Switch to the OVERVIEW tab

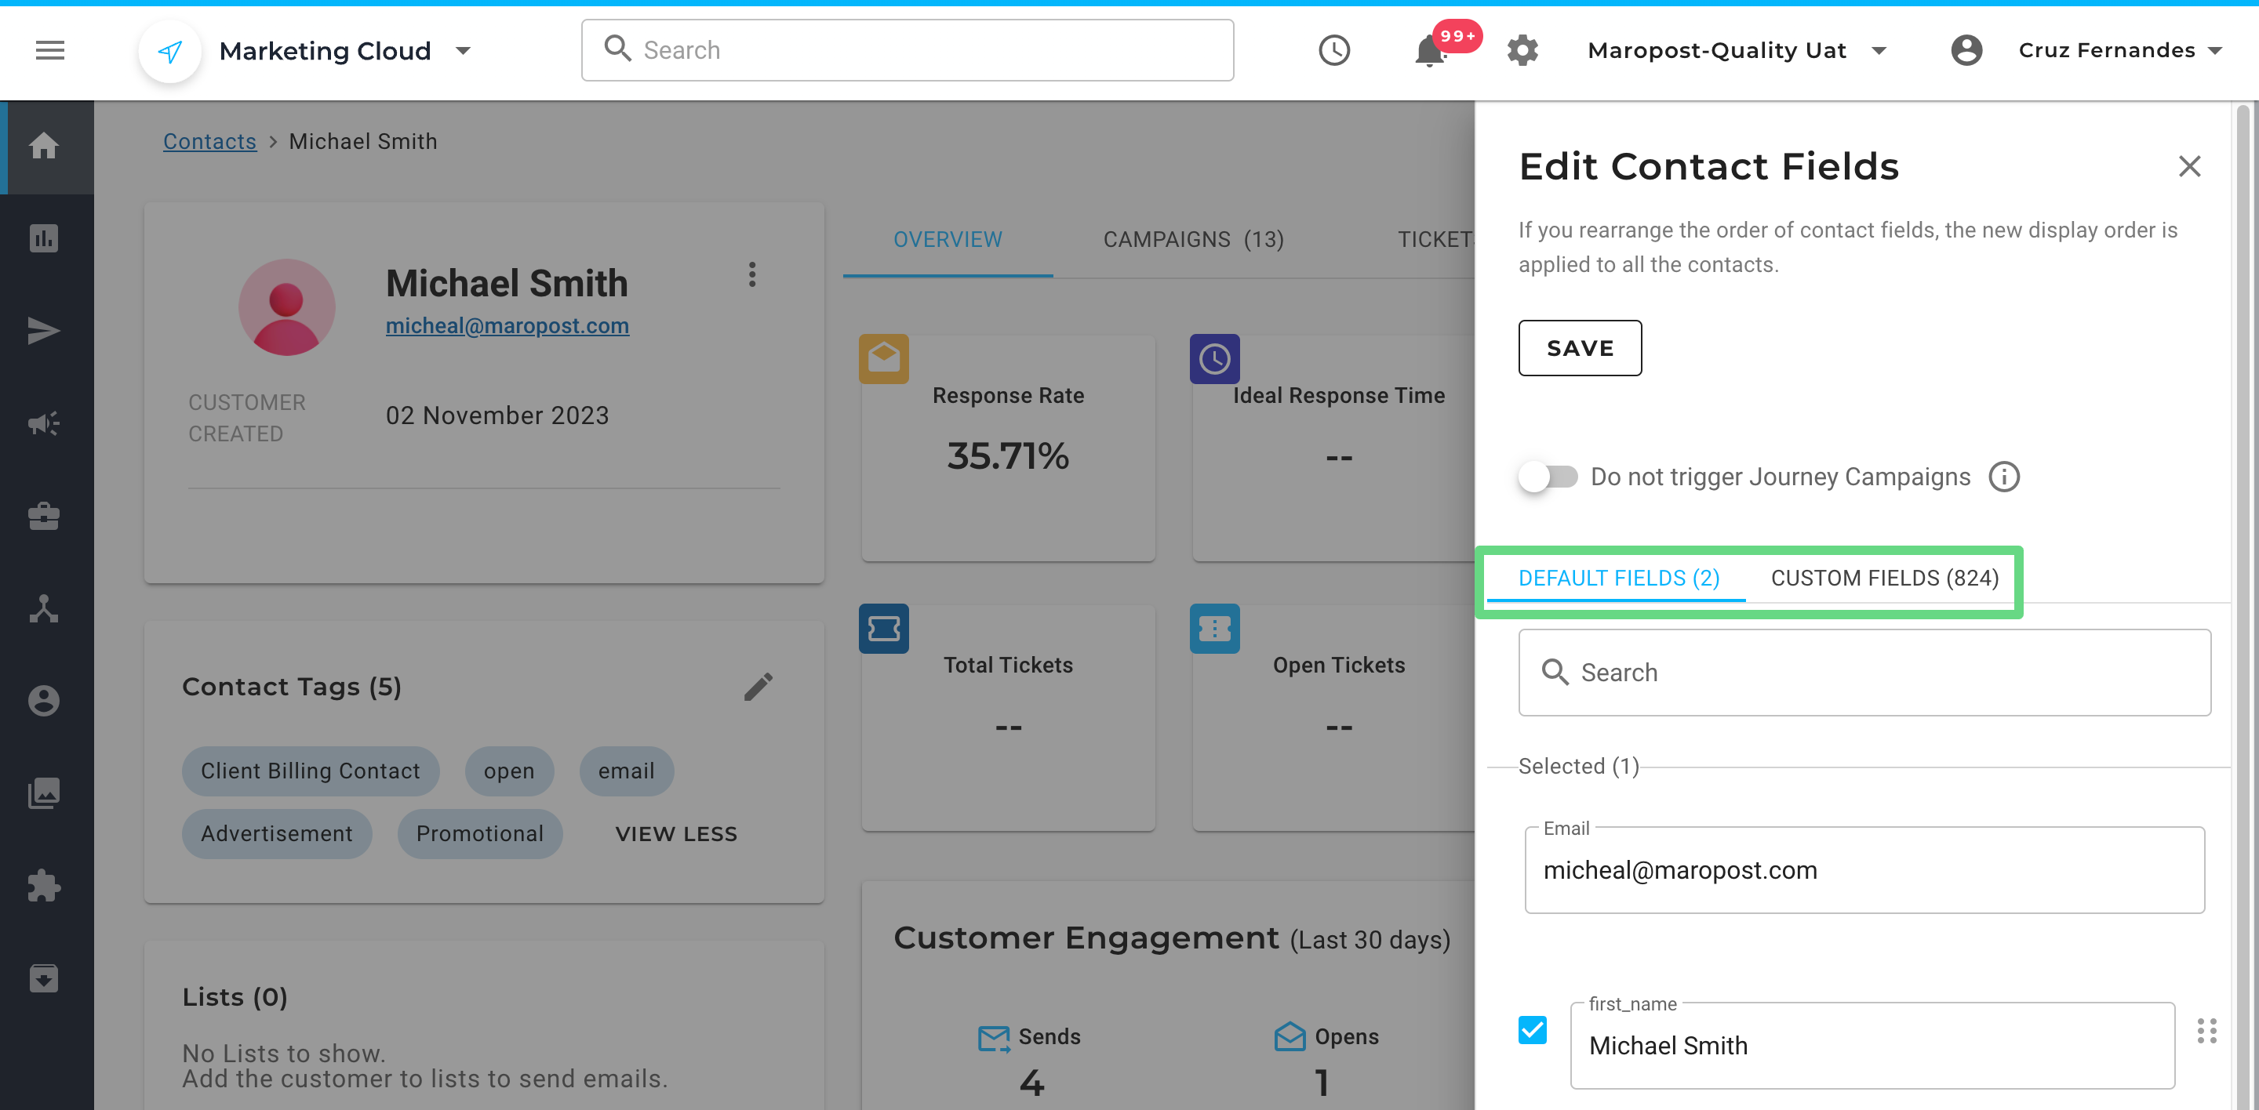click(x=947, y=239)
